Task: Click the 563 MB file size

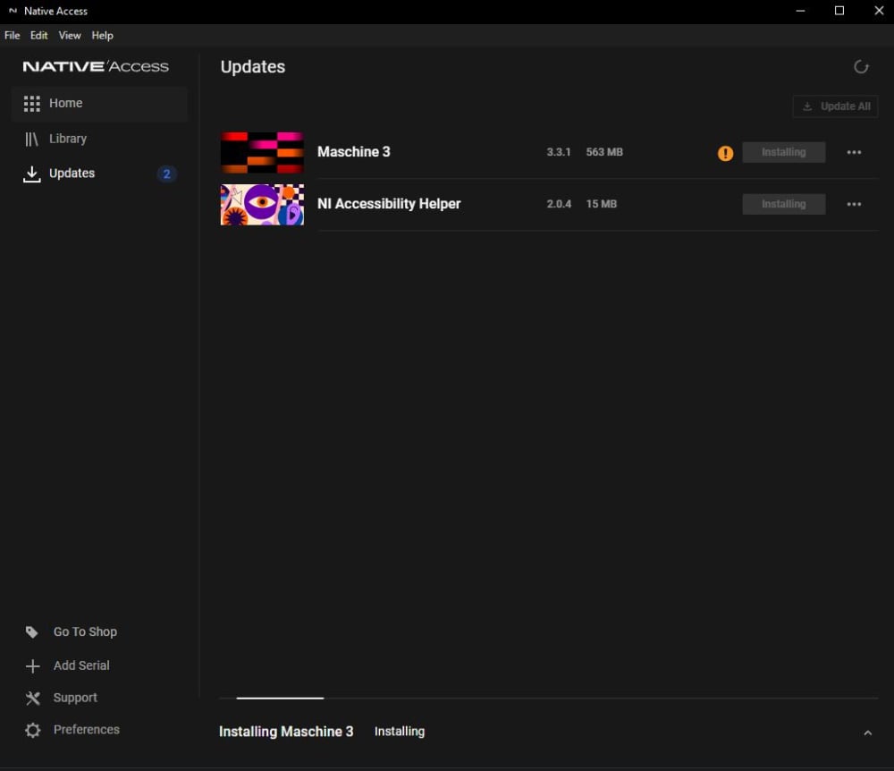Action: pos(604,152)
